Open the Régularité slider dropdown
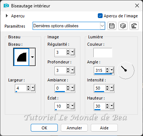 tap(72, 52)
